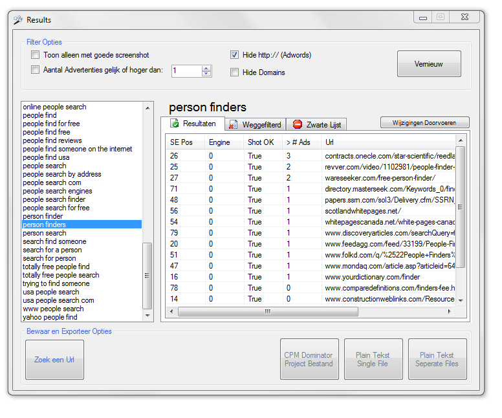Toggle the Hide Domains checkbox
This screenshot has height=418, width=502.
click(x=235, y=72)
